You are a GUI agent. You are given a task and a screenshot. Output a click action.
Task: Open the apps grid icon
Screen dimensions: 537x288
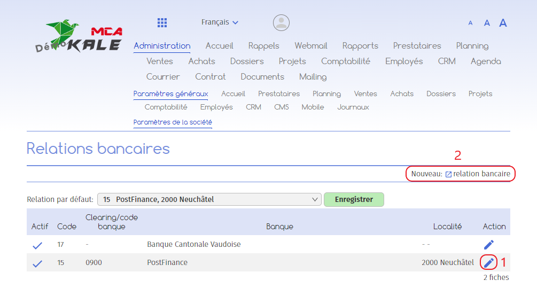tap(162, 22)
